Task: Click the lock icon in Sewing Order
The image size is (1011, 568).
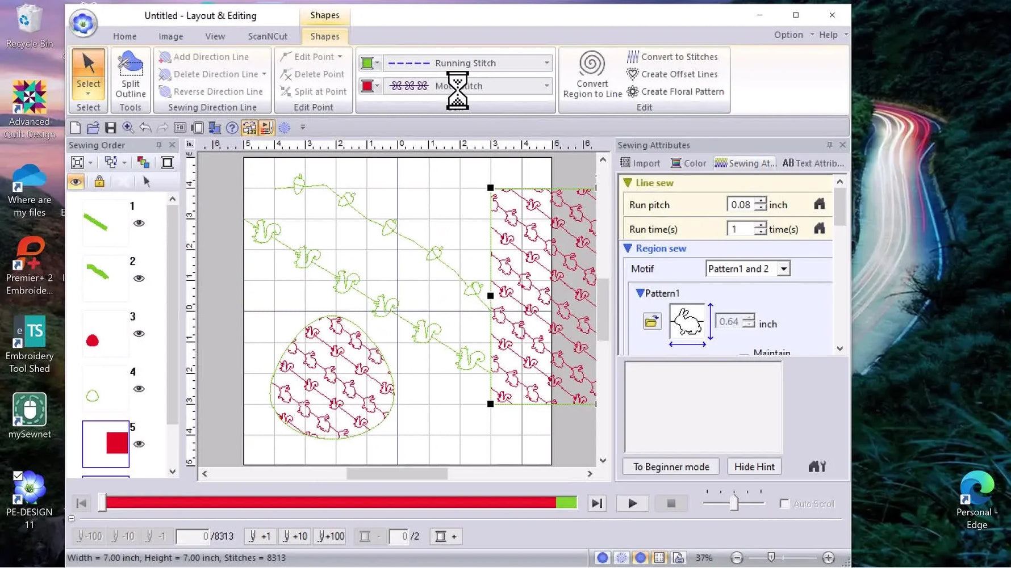Action: 99,182
